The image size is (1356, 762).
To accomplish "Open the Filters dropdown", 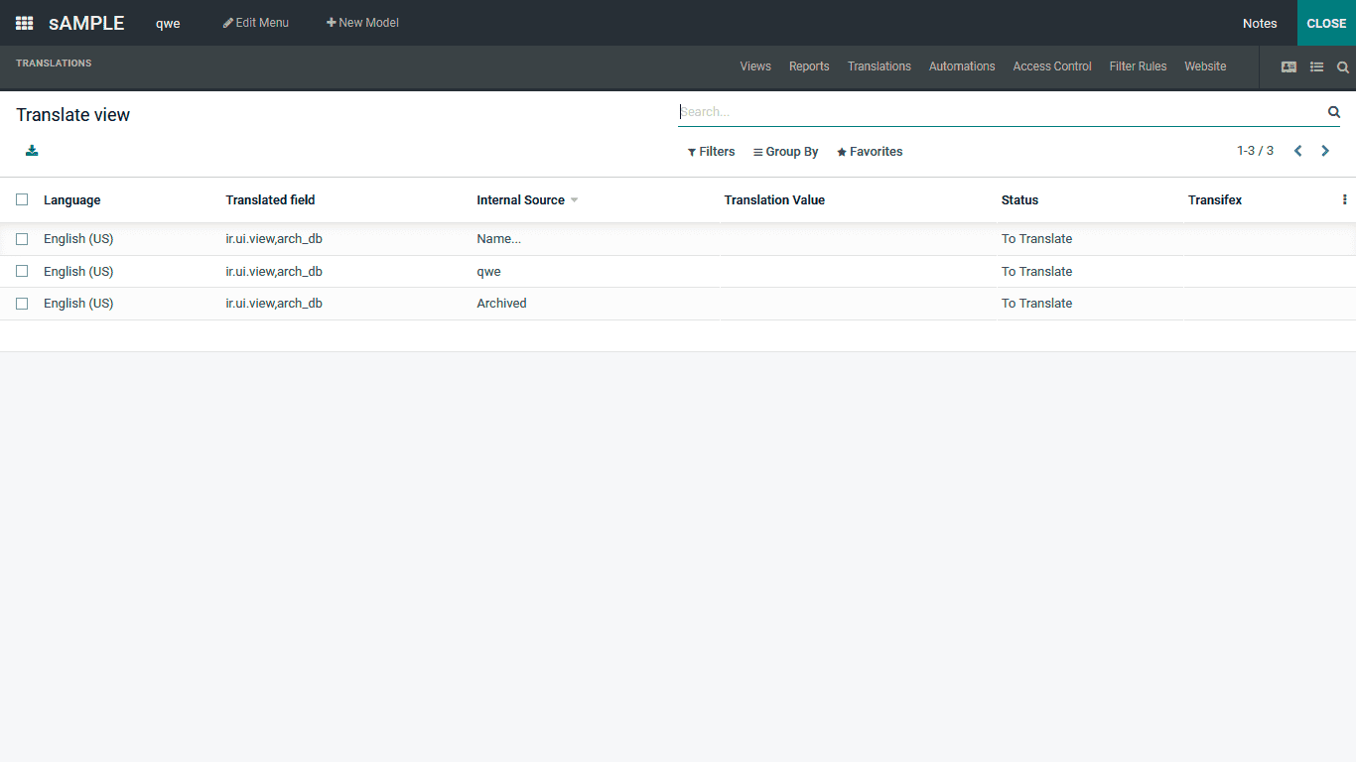I will coord(711,151).
